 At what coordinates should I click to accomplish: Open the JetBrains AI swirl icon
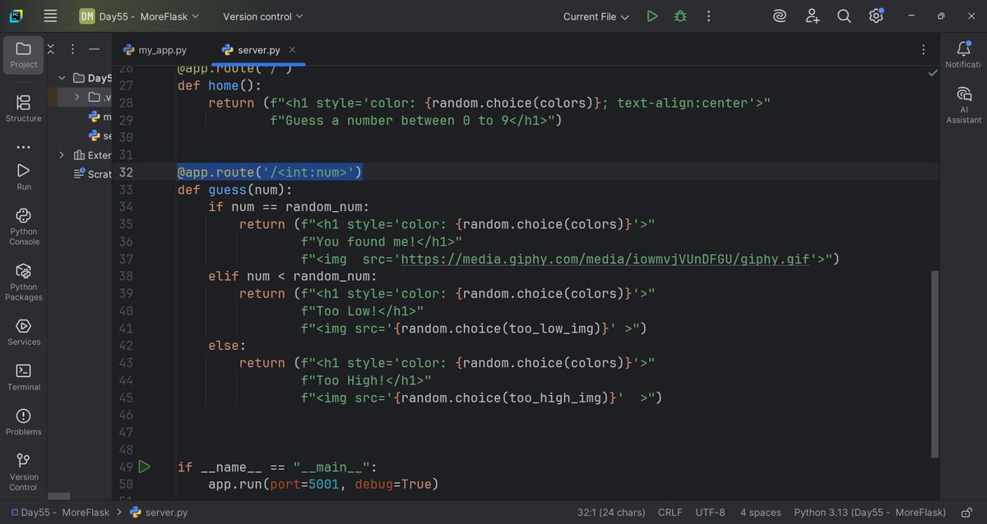tap(780, 16)
